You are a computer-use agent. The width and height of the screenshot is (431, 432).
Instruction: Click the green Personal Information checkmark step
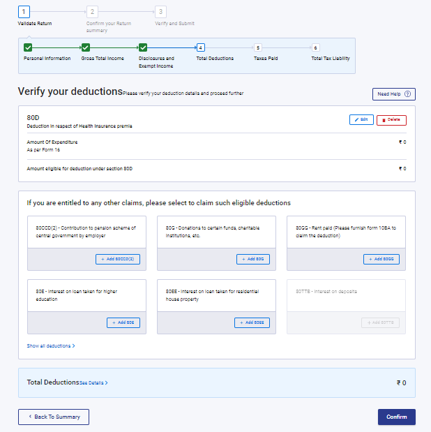[28, 47]
